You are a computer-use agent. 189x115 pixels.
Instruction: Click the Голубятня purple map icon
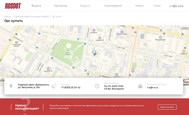click(94, 30)
